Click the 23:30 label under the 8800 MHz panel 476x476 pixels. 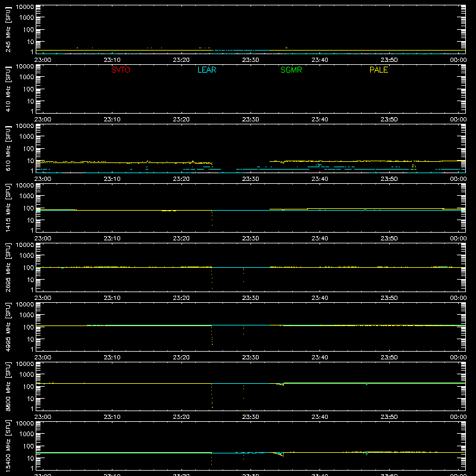[250, 417]
